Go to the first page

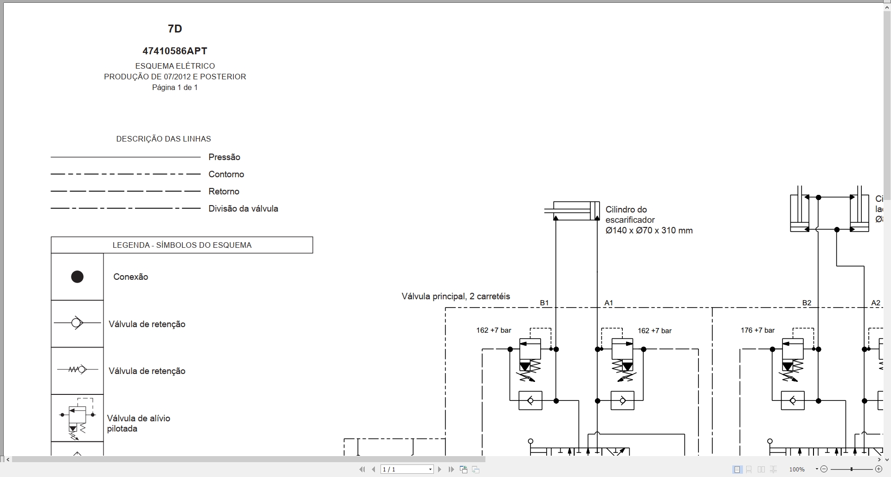(x=362, y=470)
